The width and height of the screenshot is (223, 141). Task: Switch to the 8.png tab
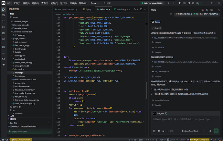click(87, 9)
